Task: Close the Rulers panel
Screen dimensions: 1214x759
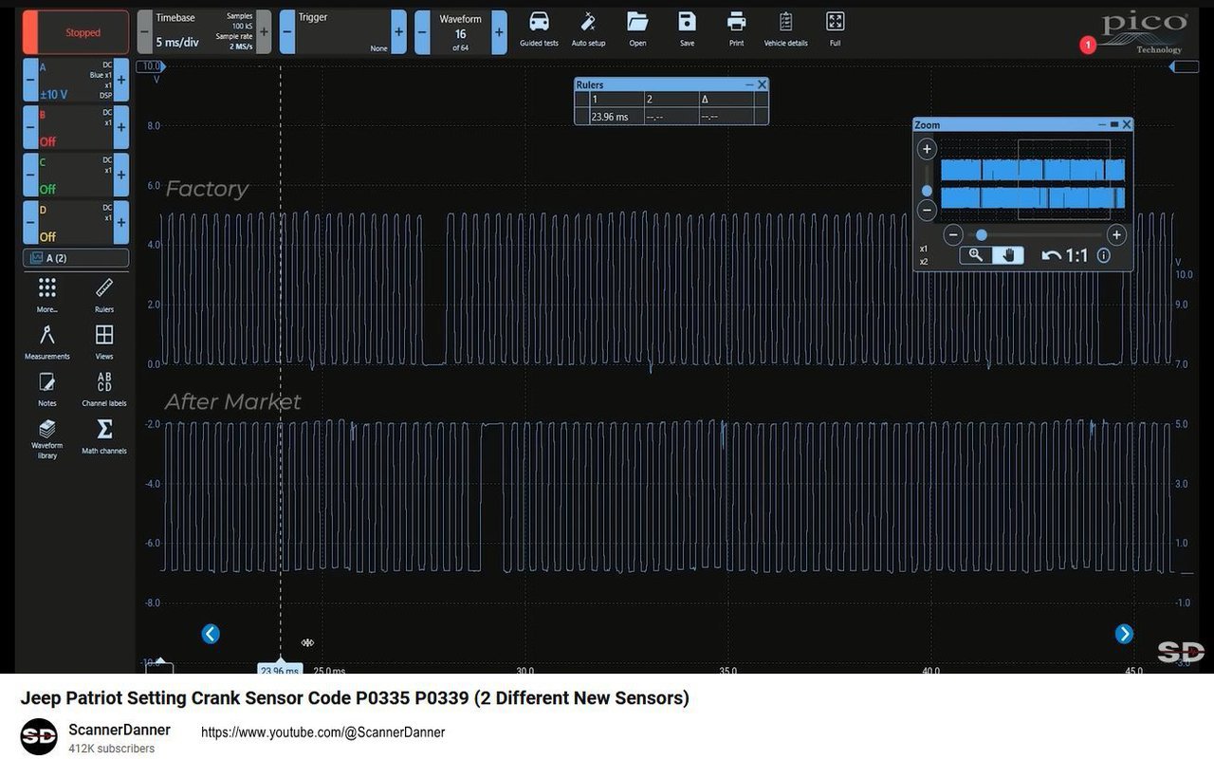Action: coord(762,84)
